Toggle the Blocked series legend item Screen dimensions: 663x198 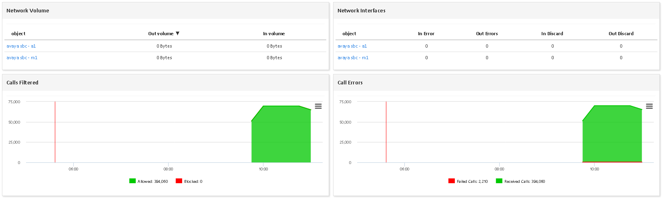pyautogui.click(x=193, y=182)
